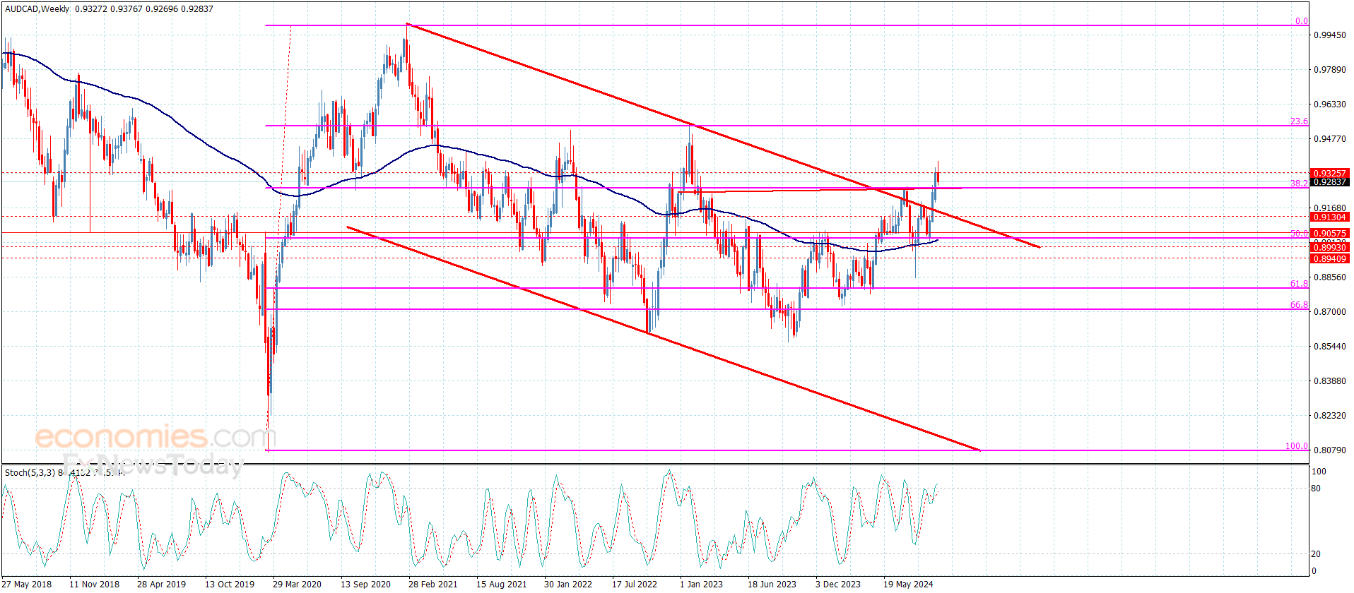Viewport: 1354px width, 593px height.
Task: Select the red 0.89409 price tag
Action: 1330,259
